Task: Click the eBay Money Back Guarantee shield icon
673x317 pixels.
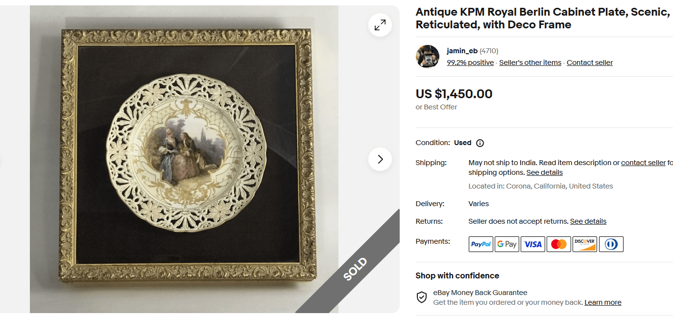Action: pos(421,297)
